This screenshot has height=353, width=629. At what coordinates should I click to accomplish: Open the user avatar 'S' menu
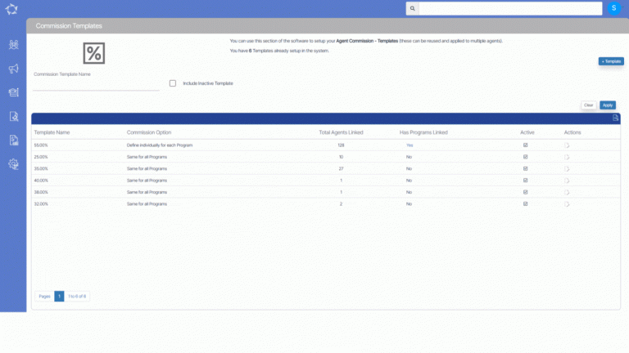coord(613,8)
